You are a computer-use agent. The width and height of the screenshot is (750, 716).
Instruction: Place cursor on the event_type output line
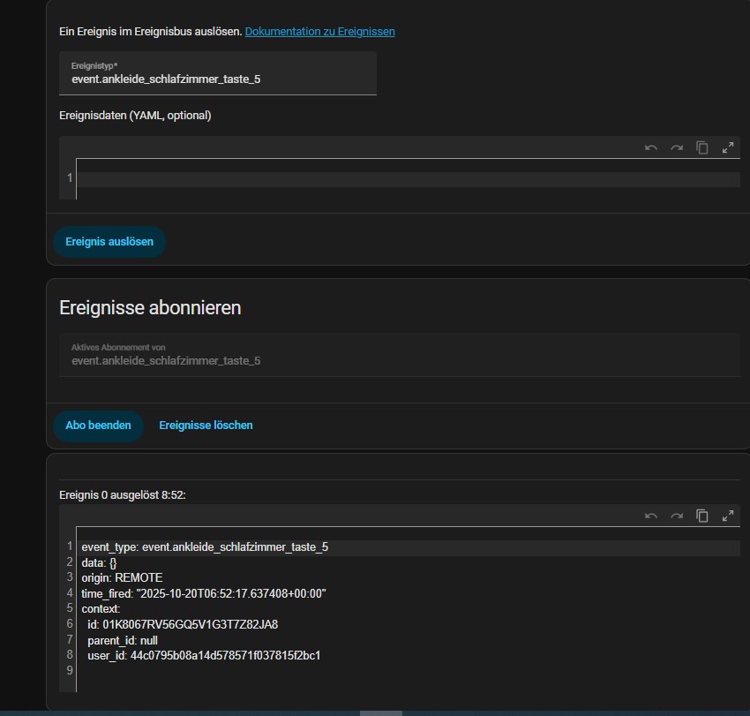205,547
